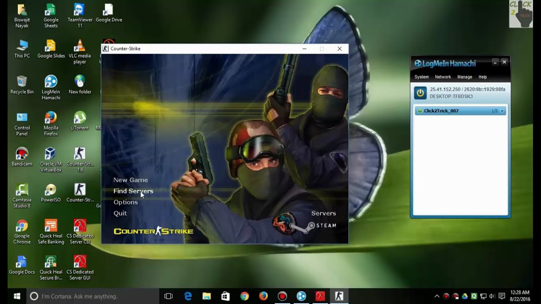Open Oracle VM VirtualBox desktop icon
The height and width of the screenshot is (304, 541).
[x=51, y=160]
